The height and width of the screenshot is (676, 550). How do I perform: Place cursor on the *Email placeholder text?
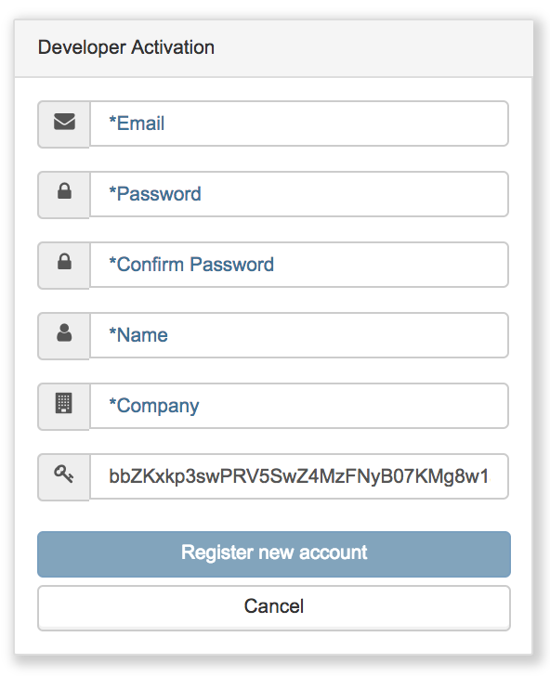pos(137,123)
